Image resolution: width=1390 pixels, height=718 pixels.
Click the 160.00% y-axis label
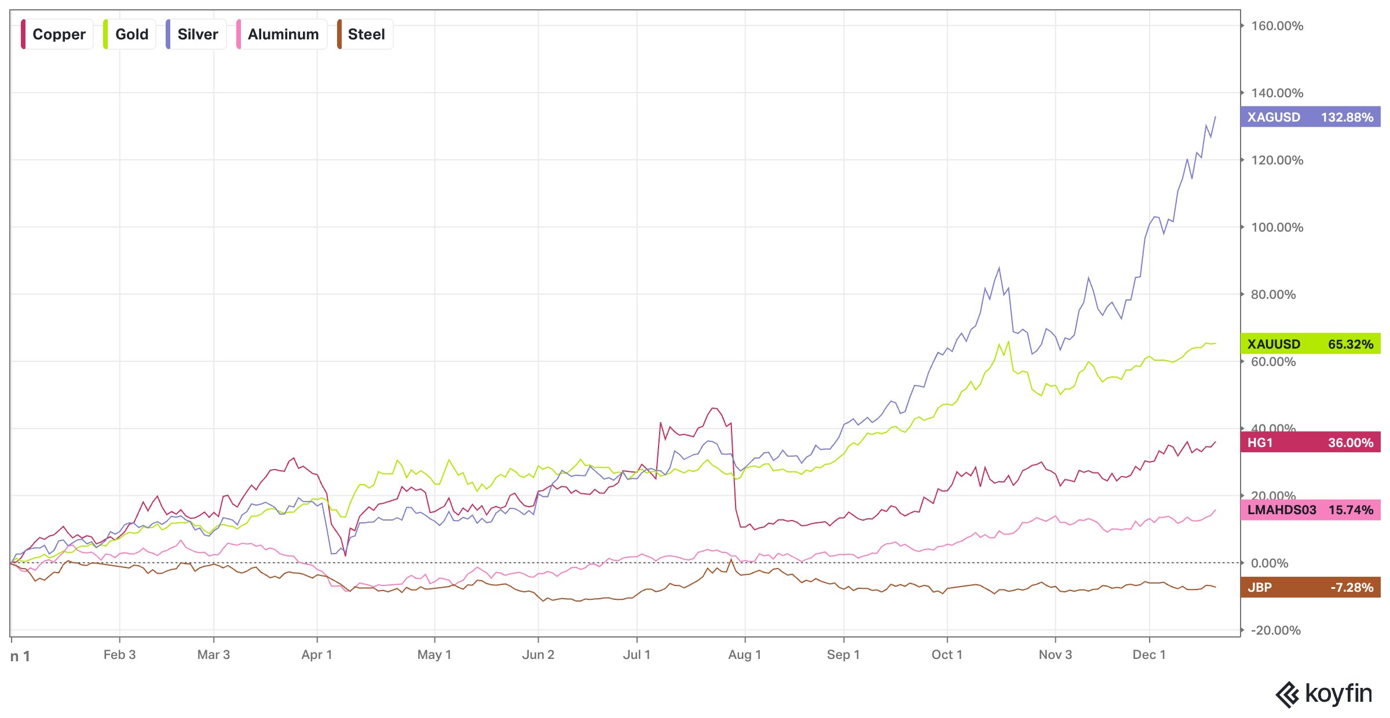[x=1277, y=25]
